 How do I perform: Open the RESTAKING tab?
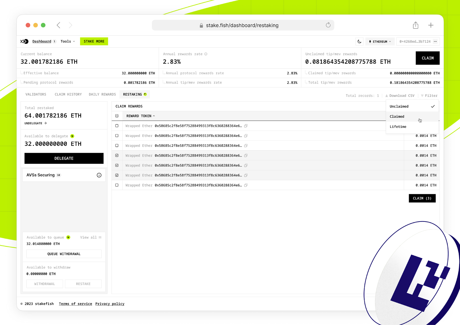coord(135,94)
